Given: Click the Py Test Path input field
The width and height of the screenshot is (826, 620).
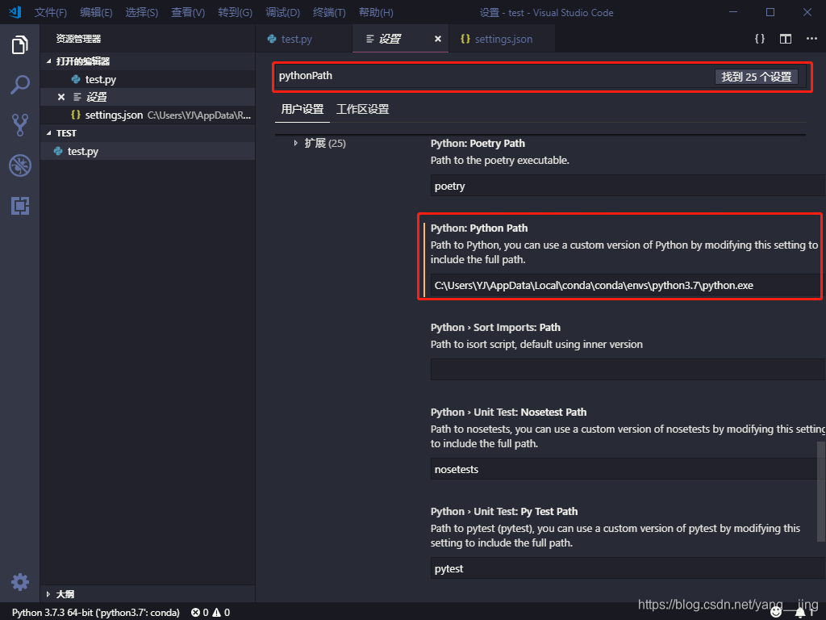Looking at the screenshot, I should click(x=628, y=568).
